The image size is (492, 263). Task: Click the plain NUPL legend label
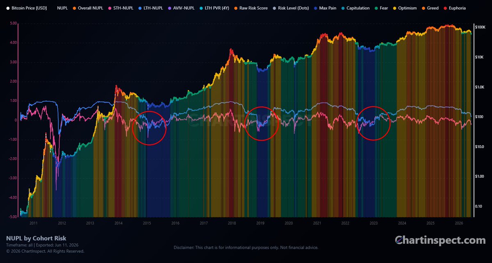click(62, 8)
